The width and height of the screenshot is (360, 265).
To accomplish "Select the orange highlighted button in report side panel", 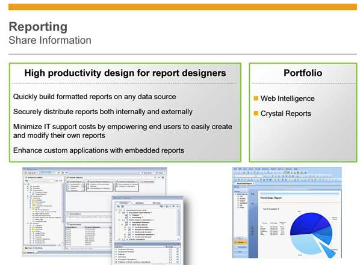I will click(240, 243).
